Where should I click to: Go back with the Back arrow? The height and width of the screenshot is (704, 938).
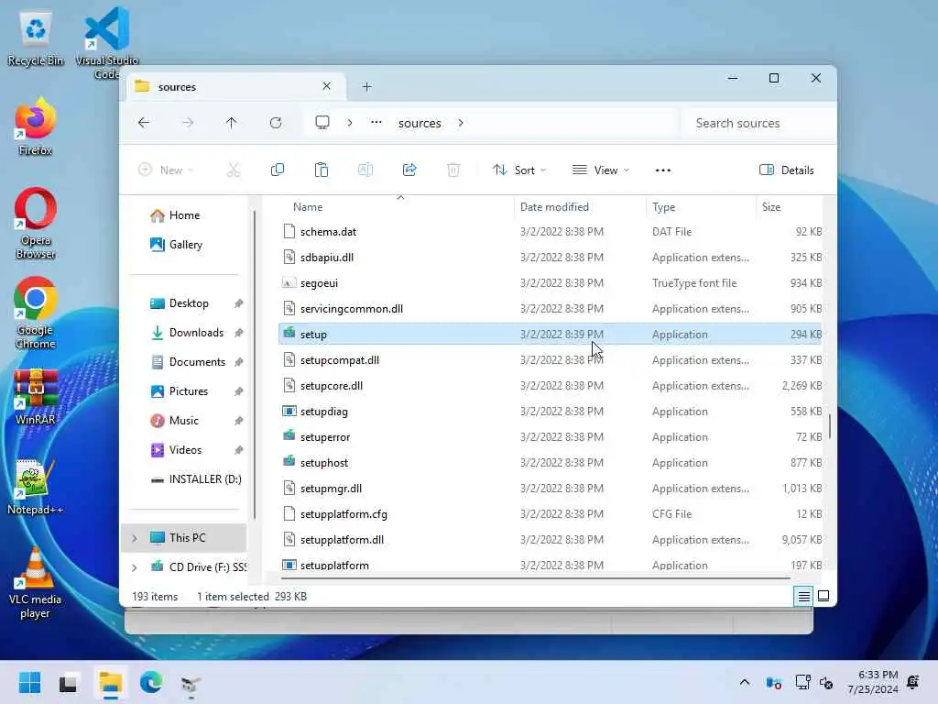(x=144, y=123)
